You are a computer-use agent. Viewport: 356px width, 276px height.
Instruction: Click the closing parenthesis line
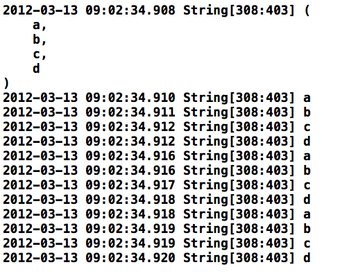[6, 83]
